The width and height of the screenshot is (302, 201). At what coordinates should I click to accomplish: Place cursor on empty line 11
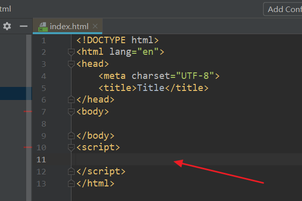tap(151, 159)
